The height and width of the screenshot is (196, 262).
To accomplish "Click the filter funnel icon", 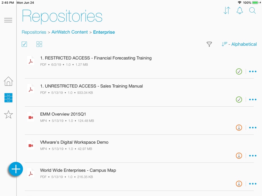I will click(209, 44).
